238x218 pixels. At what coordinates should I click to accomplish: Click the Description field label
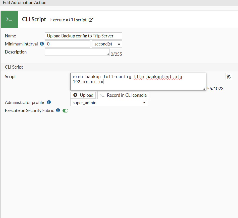pos(16,52)
